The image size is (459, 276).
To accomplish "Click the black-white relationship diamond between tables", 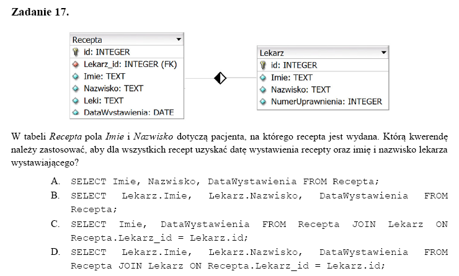I will pos(220,78).
